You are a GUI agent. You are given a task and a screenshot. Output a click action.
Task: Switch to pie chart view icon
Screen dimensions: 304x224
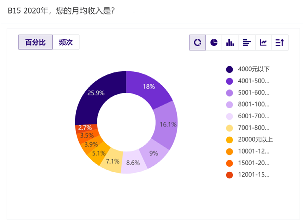point(214,43)
